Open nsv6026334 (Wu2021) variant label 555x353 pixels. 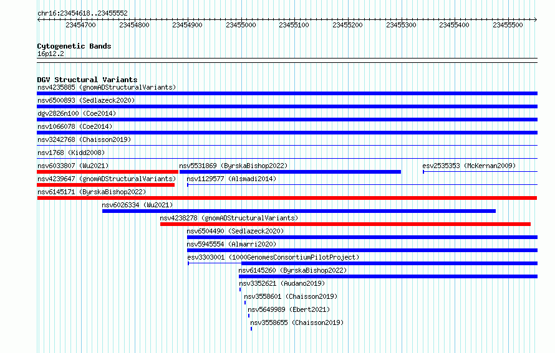[x=137, y=205]
